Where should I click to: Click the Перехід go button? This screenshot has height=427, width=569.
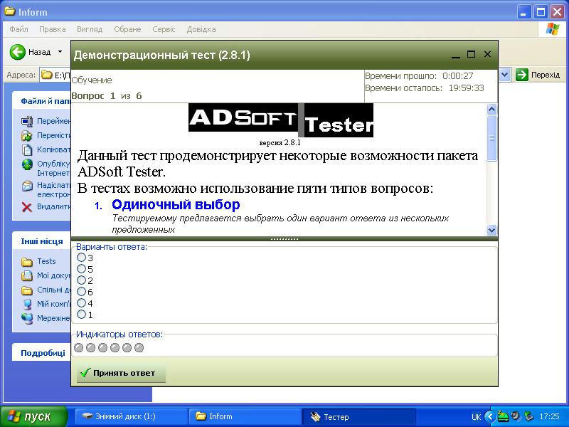(538, 75)
